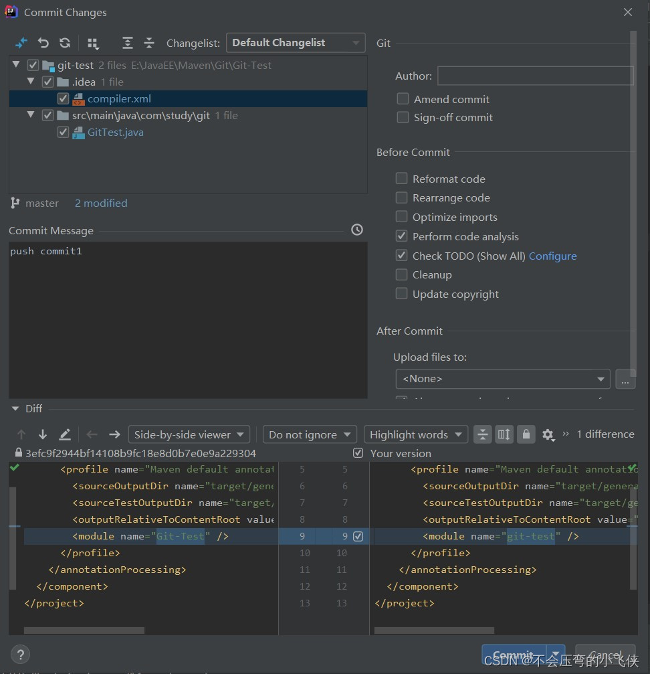
Task: Open the Configure TODO link
Action: tap(552, 256)
